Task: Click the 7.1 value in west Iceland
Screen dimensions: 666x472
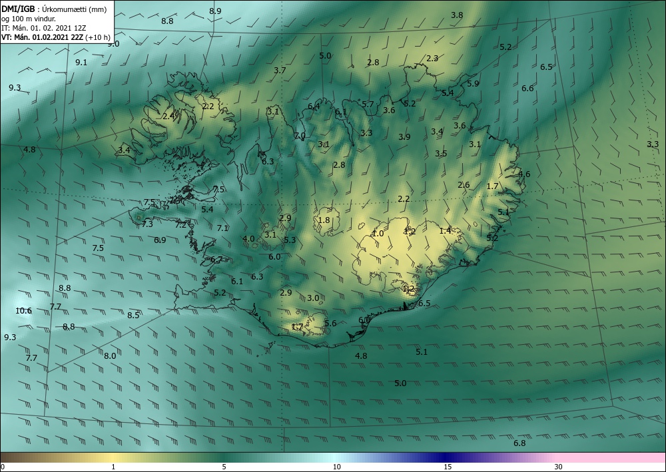Action: 222,228
